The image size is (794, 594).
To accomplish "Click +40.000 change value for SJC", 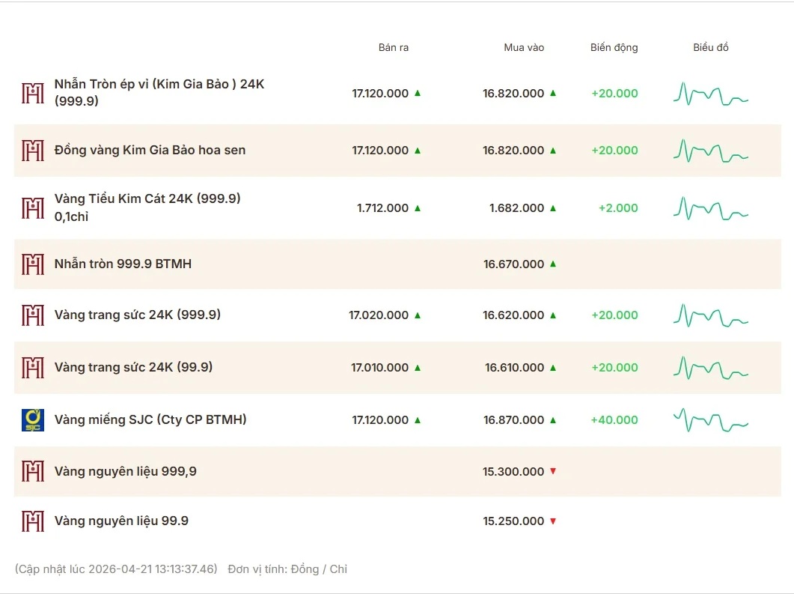I will [614, 420].
